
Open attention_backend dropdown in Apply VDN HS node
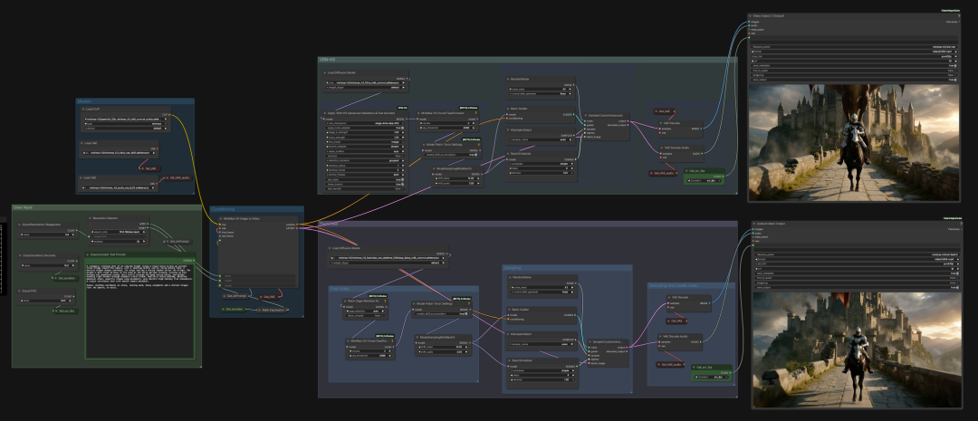pos(365,160)
